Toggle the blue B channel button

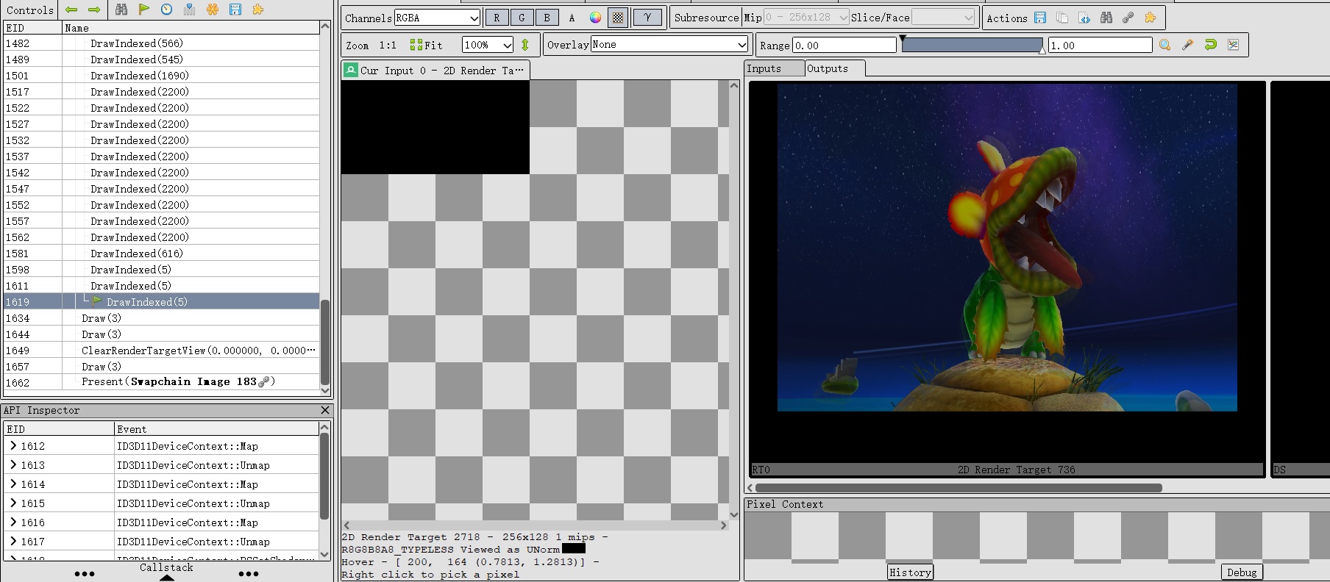tap(547, 18)
